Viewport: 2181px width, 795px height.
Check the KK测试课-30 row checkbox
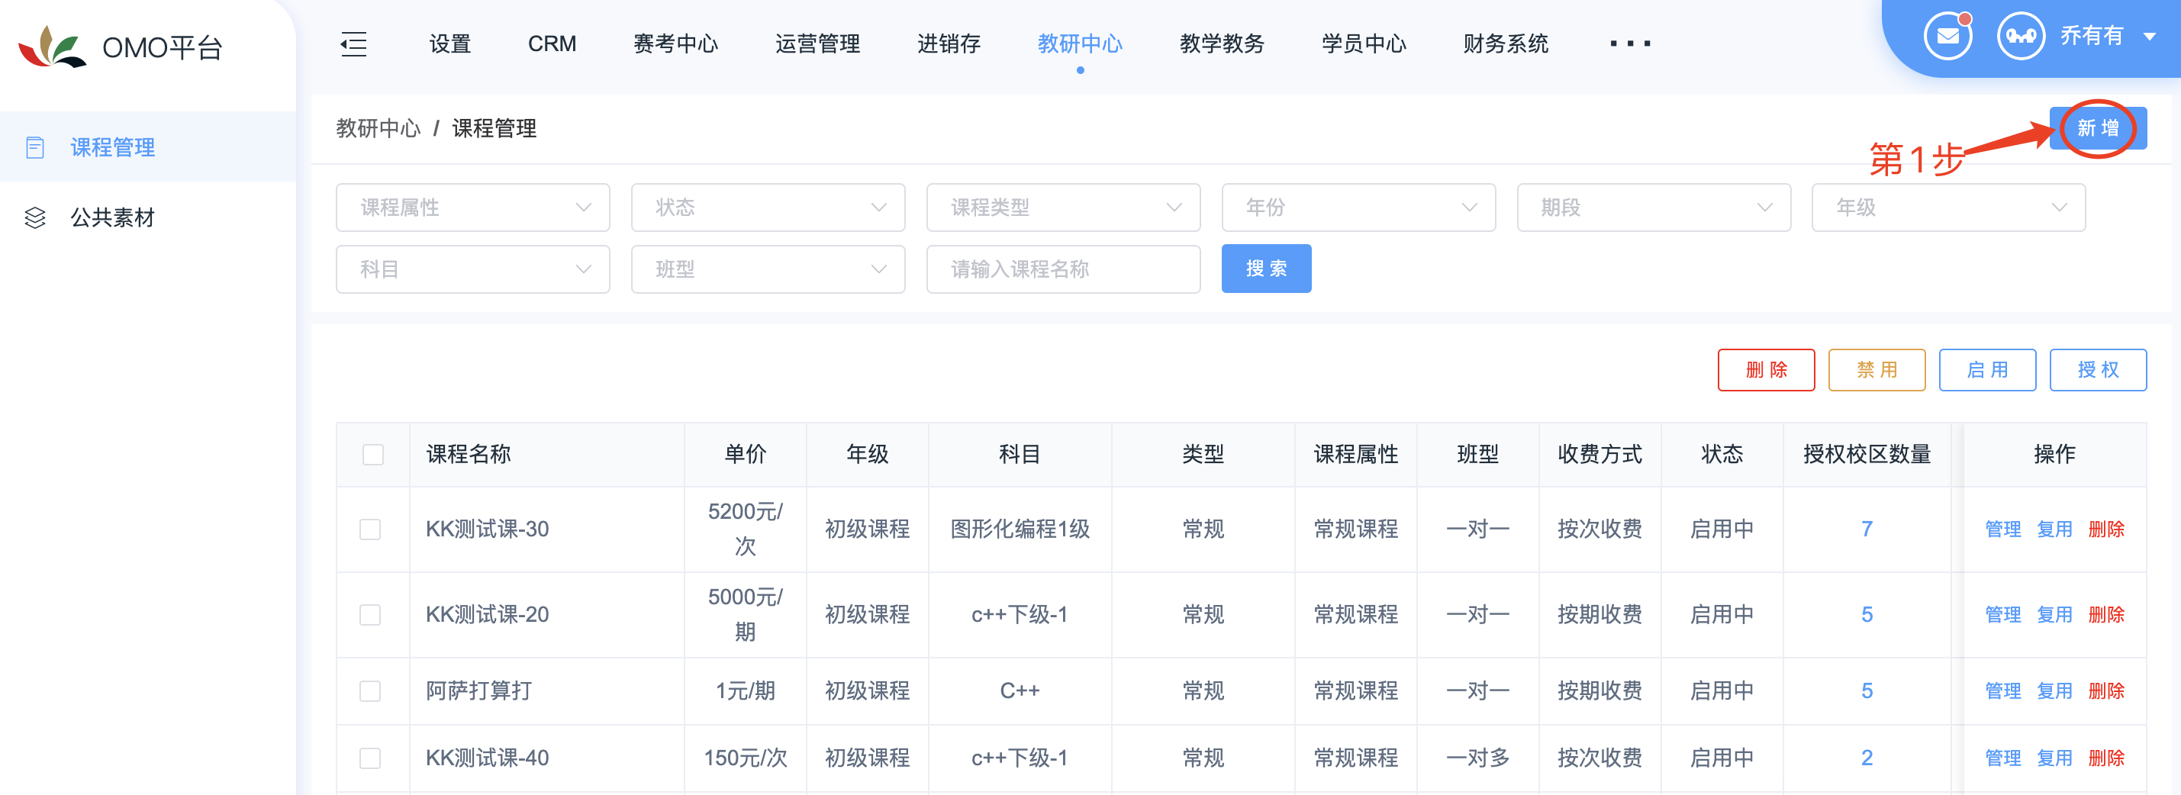coord(370,529)
